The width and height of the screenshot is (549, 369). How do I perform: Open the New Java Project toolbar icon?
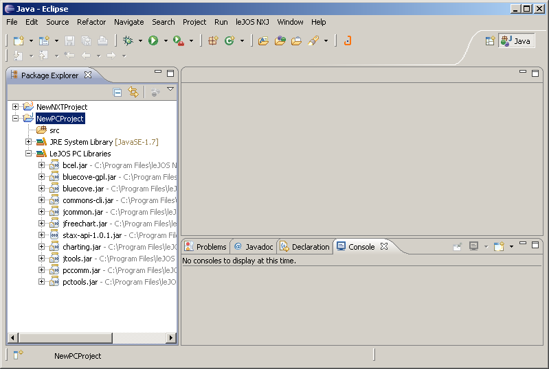click(x=44, y=41)
